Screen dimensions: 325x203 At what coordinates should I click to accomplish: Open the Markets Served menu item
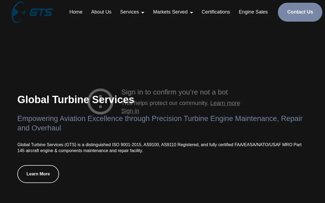(x=170, y=12)
